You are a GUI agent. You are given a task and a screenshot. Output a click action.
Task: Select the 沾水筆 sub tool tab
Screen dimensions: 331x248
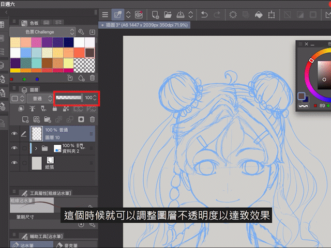31,244
